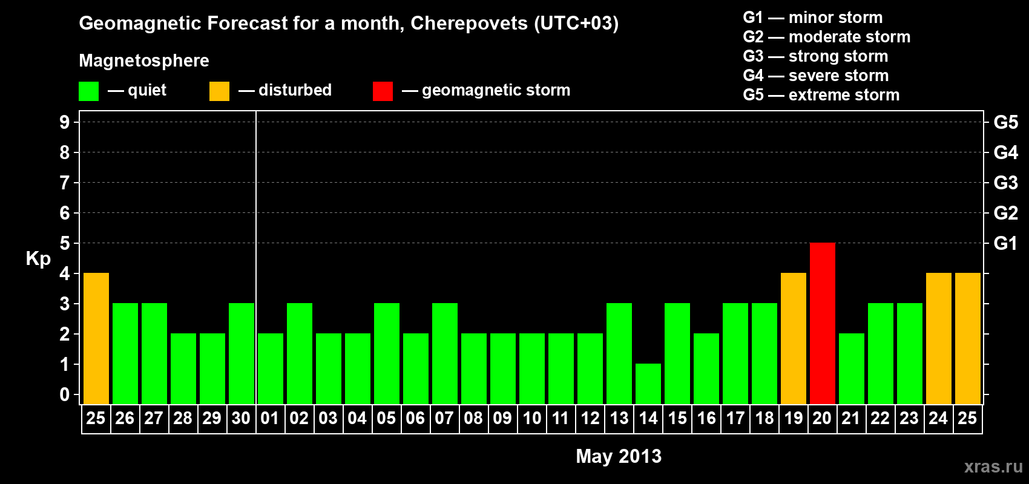Viewport: 1029px width, 484px height.
Task: Click the Magnetosphere heading
Action: pyautogui.click(x=144, y=60)
